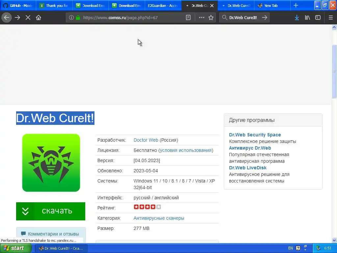Open условия использования license link

(x=186, y=150)
